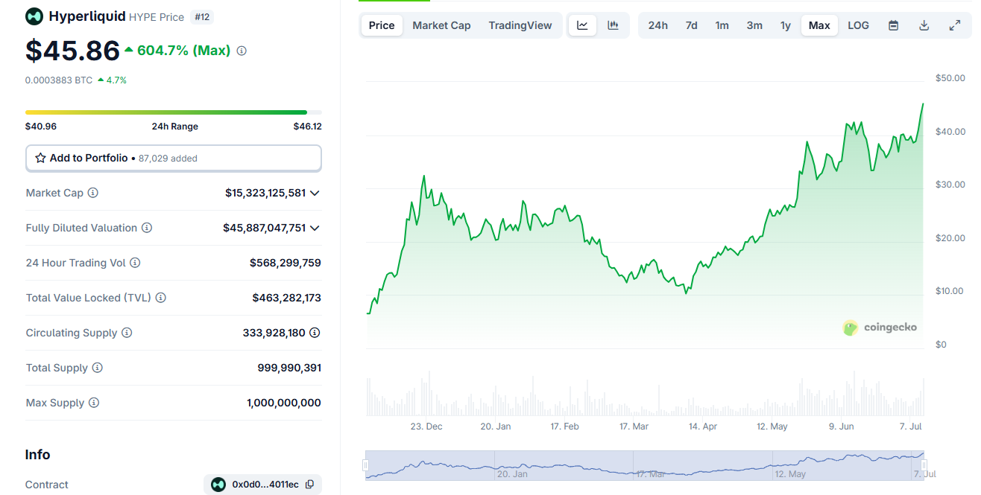
Task: Expand chart to fullscreen icon
Action: click(954, 25)
